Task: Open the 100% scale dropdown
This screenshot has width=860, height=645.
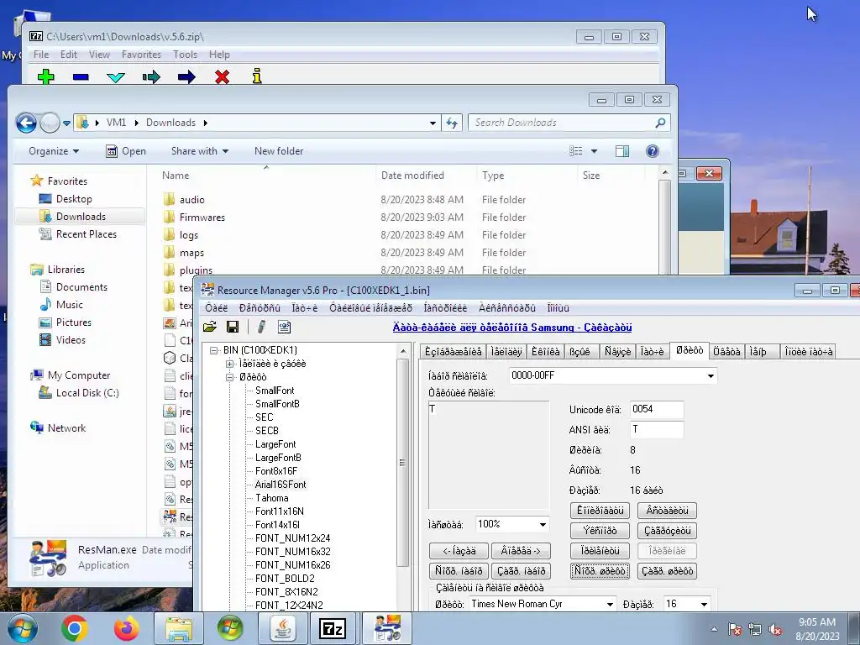Action: pos(543,524)
